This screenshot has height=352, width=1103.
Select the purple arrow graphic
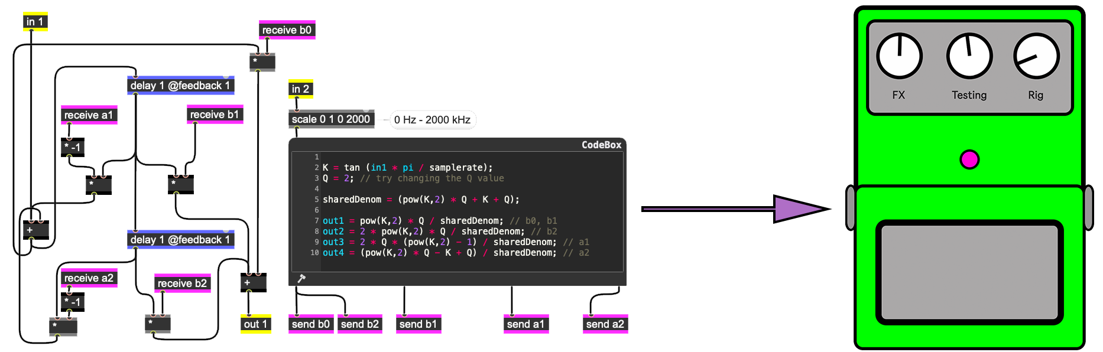(x=737, y=209)
